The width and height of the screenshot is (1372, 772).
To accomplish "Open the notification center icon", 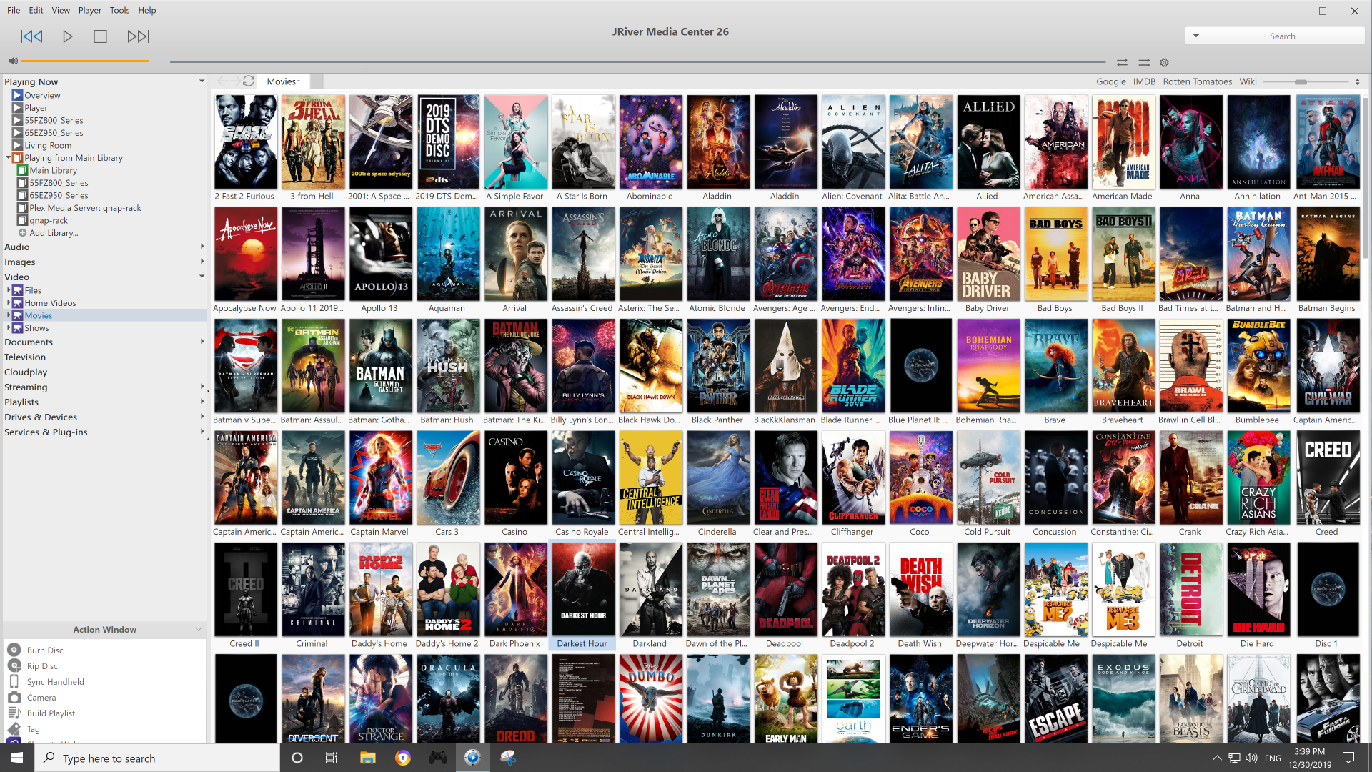I will 1348,758.
